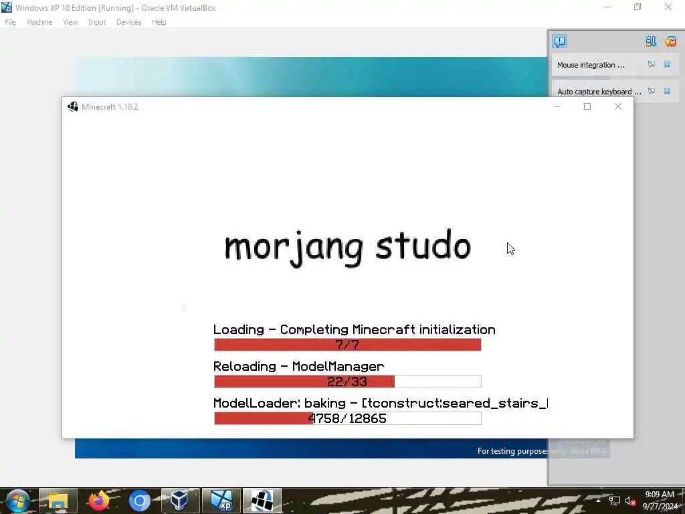Click the 'Reloading - ModelManager' label
685x514 pixels.
point(299,366)
